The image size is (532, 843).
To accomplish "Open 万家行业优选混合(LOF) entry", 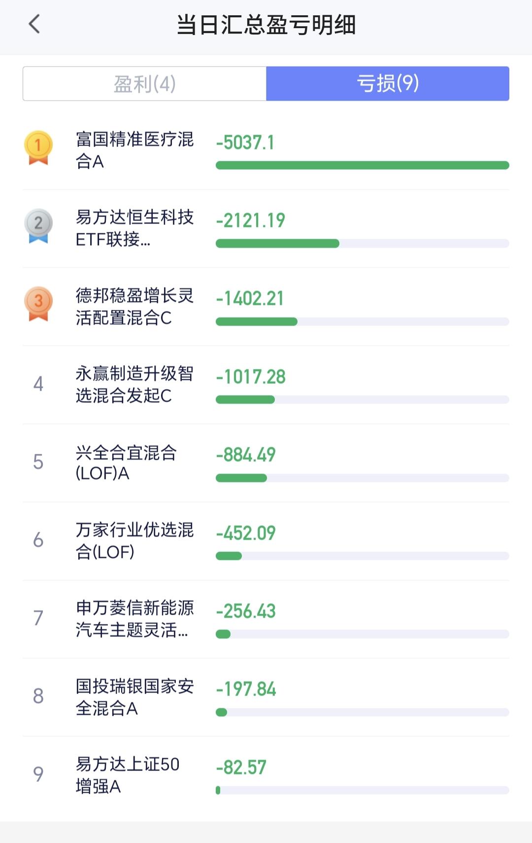I will pos(266,541).
